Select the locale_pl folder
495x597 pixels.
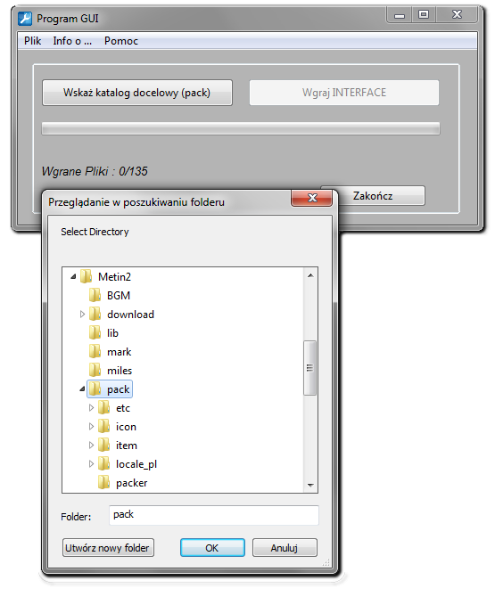tap(128, 463)
